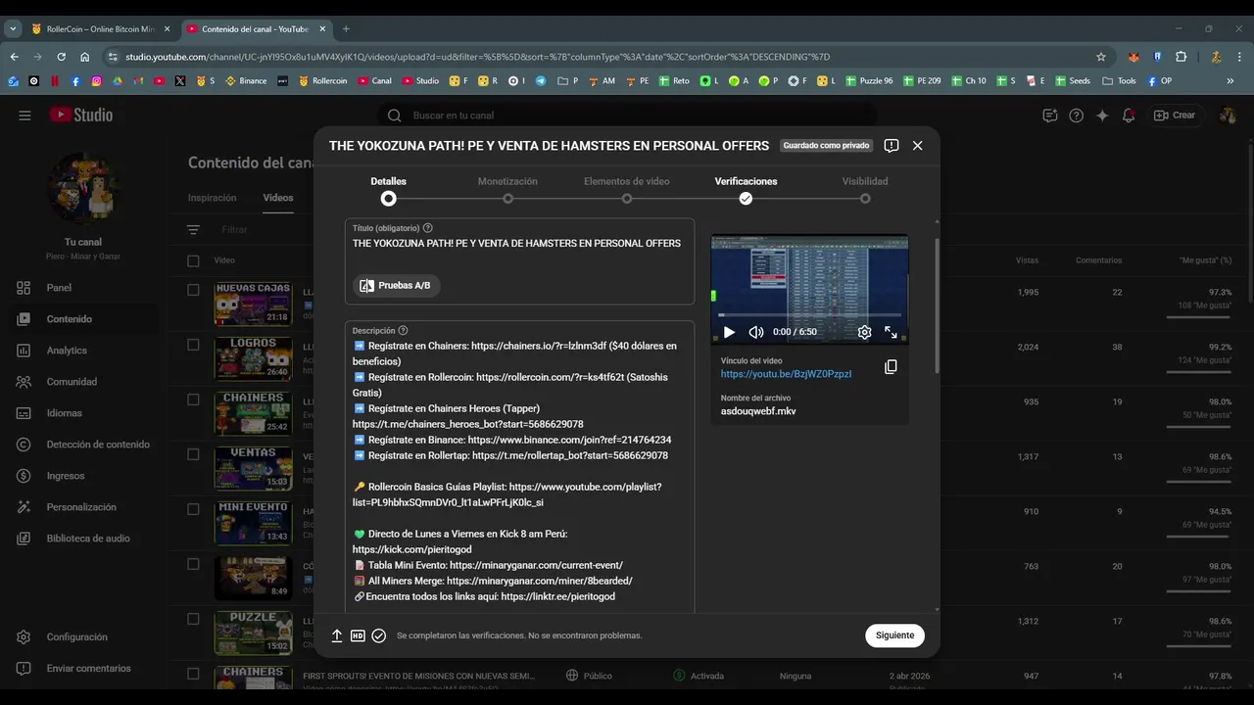Click the Siguiente button
Image resolution: width=1254 pixels, height=705 pixels.
pos(894,635)
